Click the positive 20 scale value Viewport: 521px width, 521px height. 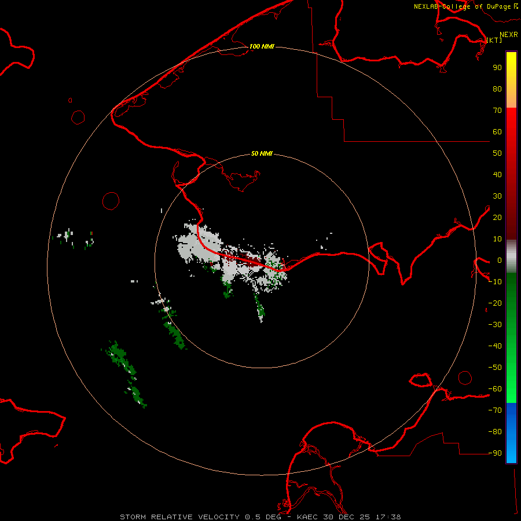(497, 217)
